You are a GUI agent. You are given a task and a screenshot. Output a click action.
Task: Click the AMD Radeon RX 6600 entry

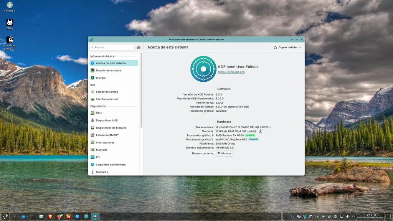[x=230, y=135]
